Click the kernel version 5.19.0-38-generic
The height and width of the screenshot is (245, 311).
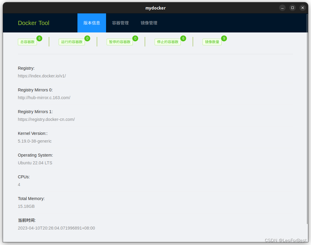tap(35, 141)
